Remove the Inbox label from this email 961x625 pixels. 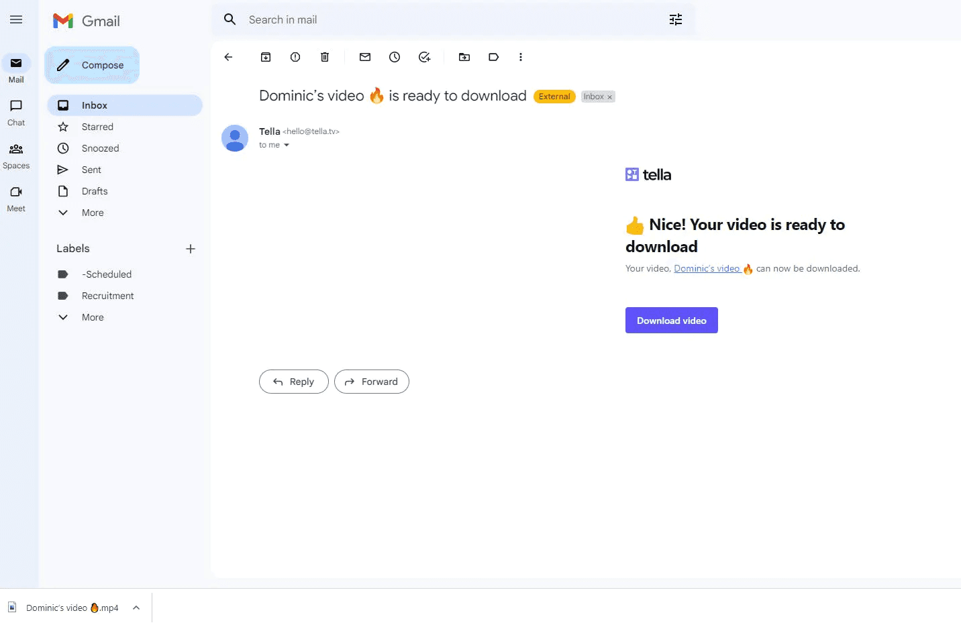[x=609, y=97]
